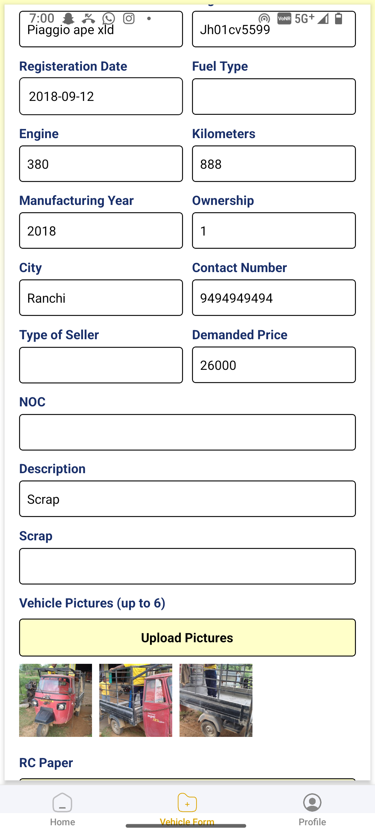375x835 pixels.
Task: Click the Upload Pictures button
Action: [187, 637]
